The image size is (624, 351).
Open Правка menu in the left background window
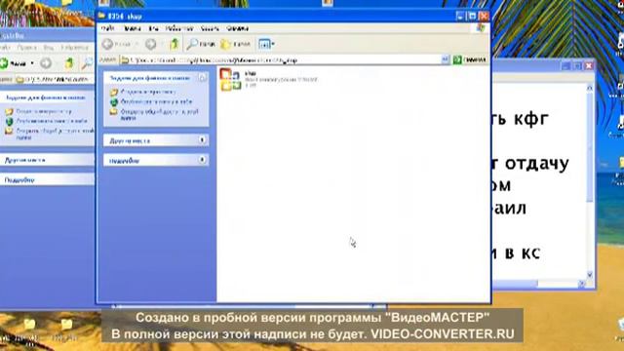coord(27,48)
